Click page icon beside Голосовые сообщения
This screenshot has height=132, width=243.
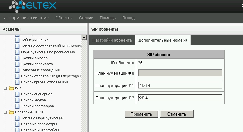[x=17, y=70]
